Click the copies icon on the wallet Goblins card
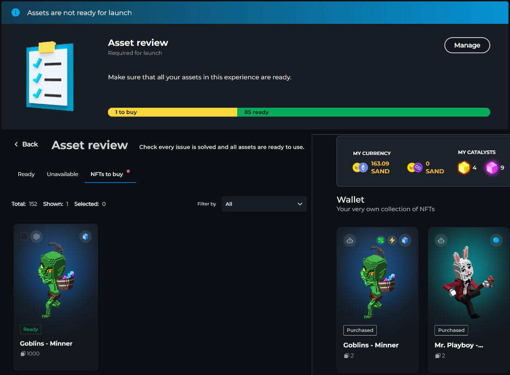510x375 pixels. click(x=347, y=355)
